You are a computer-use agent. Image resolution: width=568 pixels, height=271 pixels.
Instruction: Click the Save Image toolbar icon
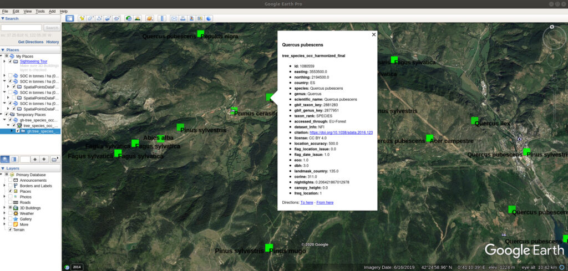(191, 18)
